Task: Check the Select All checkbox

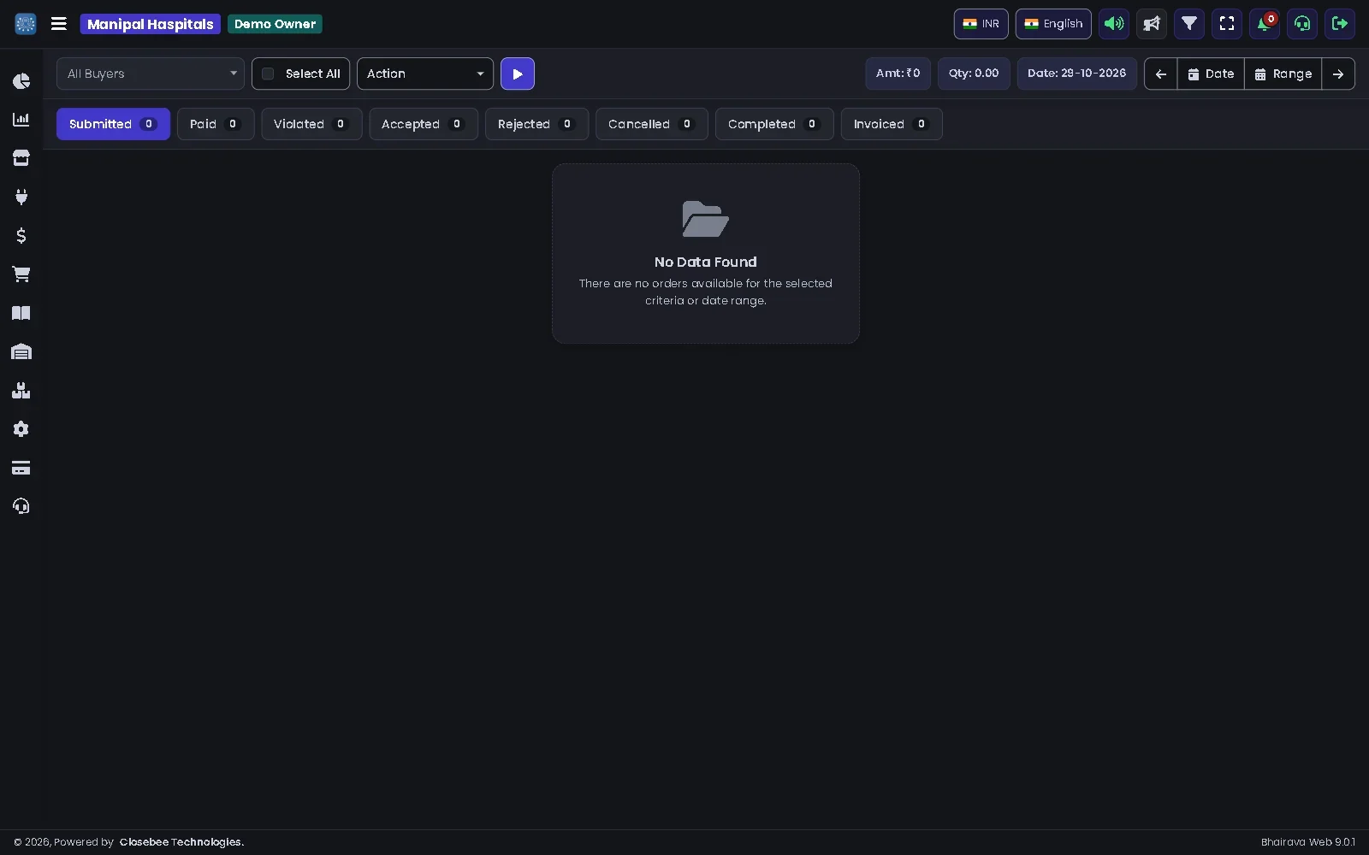Action: (268, 74)
